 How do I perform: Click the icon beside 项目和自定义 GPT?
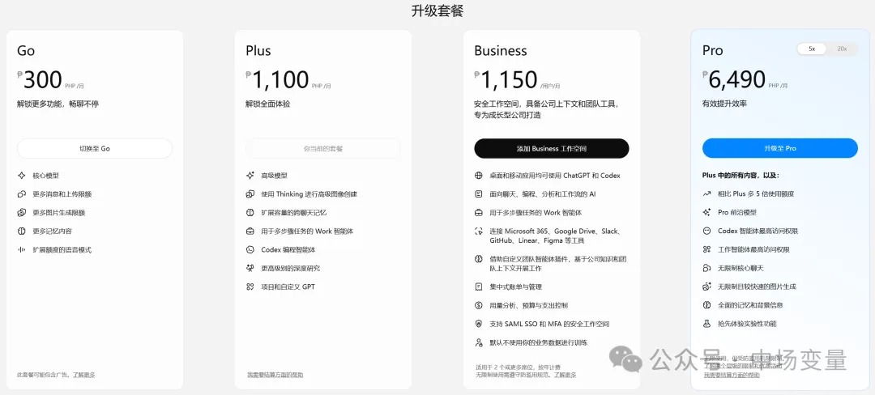(x=250, y=287)
